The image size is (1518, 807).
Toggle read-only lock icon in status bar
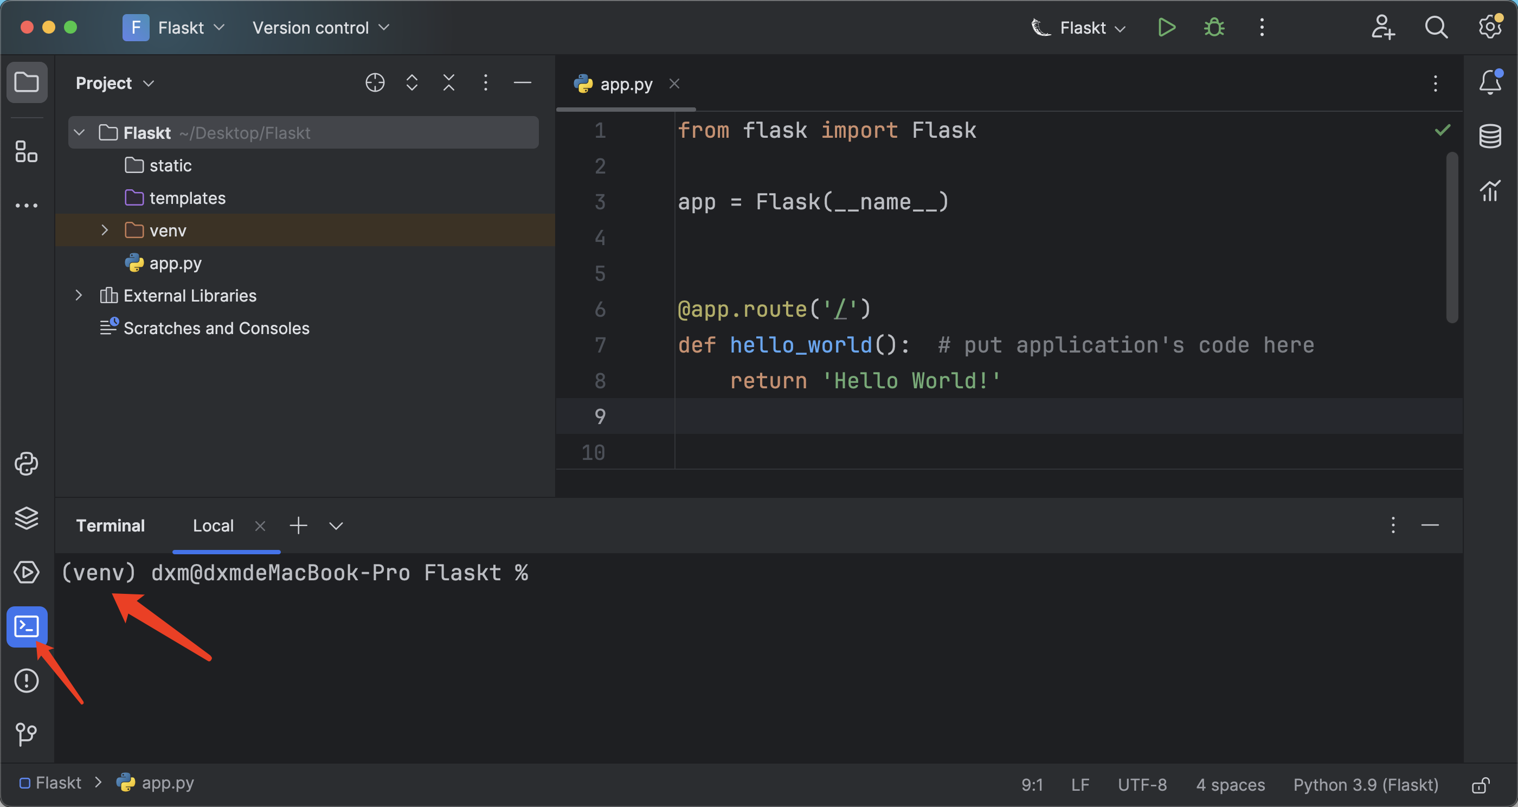click(x=1481, y=785)
